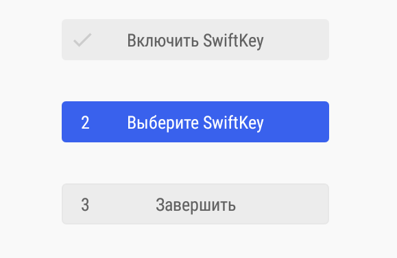
Task: Click the Включить SwiftKey text label
Action: pos(195,40)
